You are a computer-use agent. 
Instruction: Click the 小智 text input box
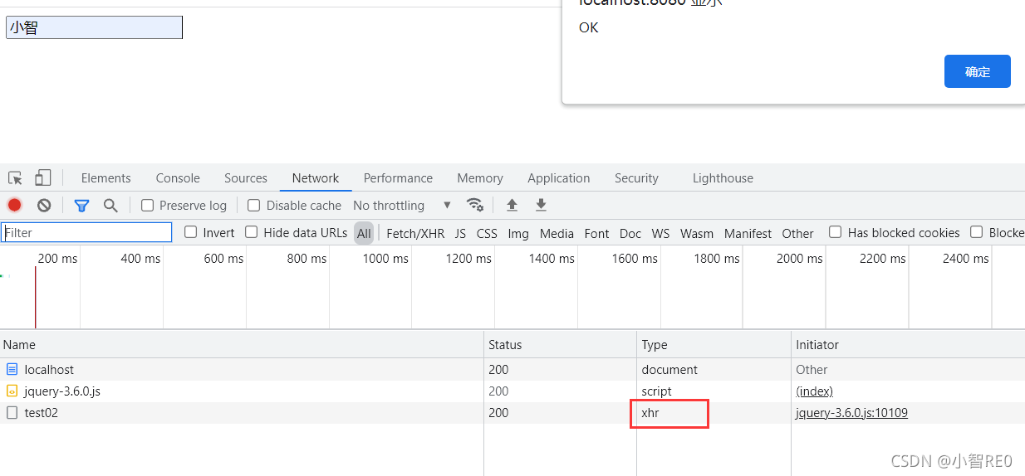click(94, 27)
